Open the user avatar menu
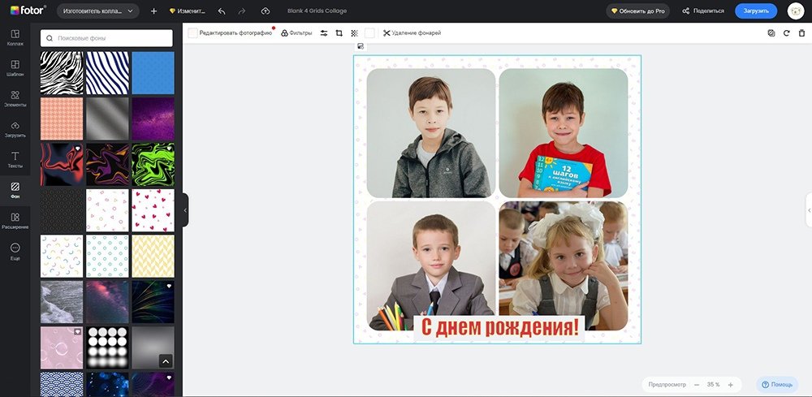The height and width of the screenshot is (397, 812). click(796, 11)
